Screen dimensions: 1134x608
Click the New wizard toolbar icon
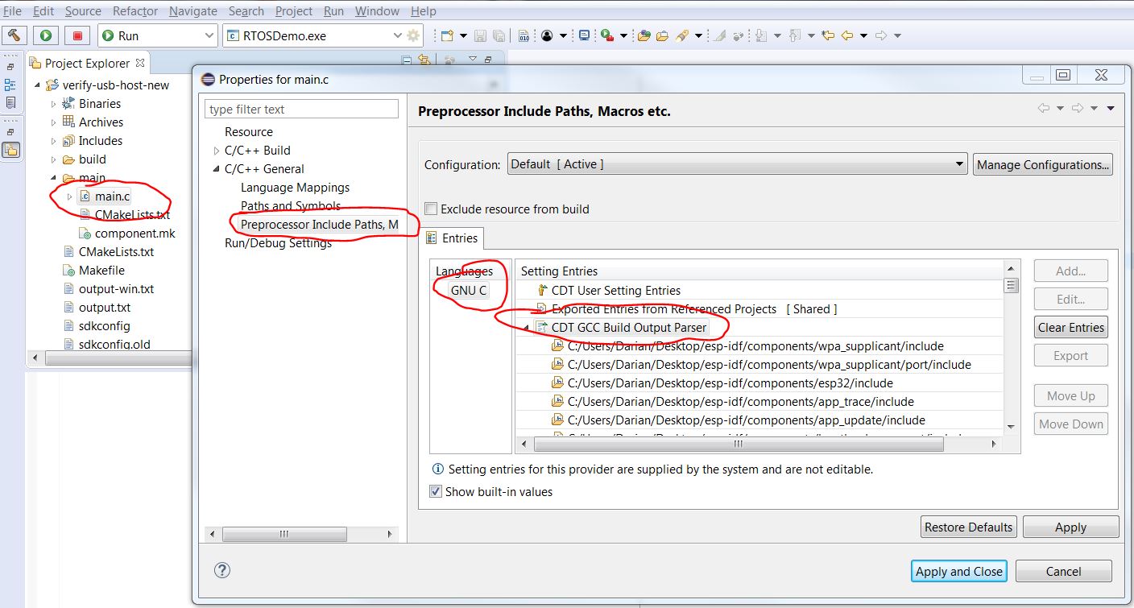pyautogui.click(x=447, y=35)
